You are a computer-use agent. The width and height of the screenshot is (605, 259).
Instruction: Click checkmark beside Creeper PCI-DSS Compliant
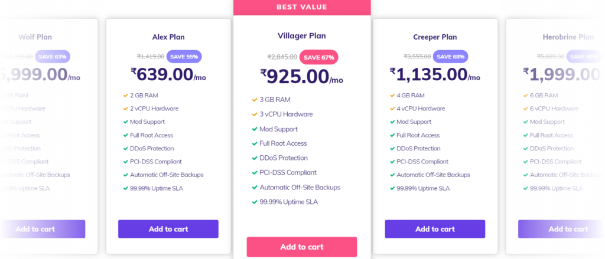[392, 162]
